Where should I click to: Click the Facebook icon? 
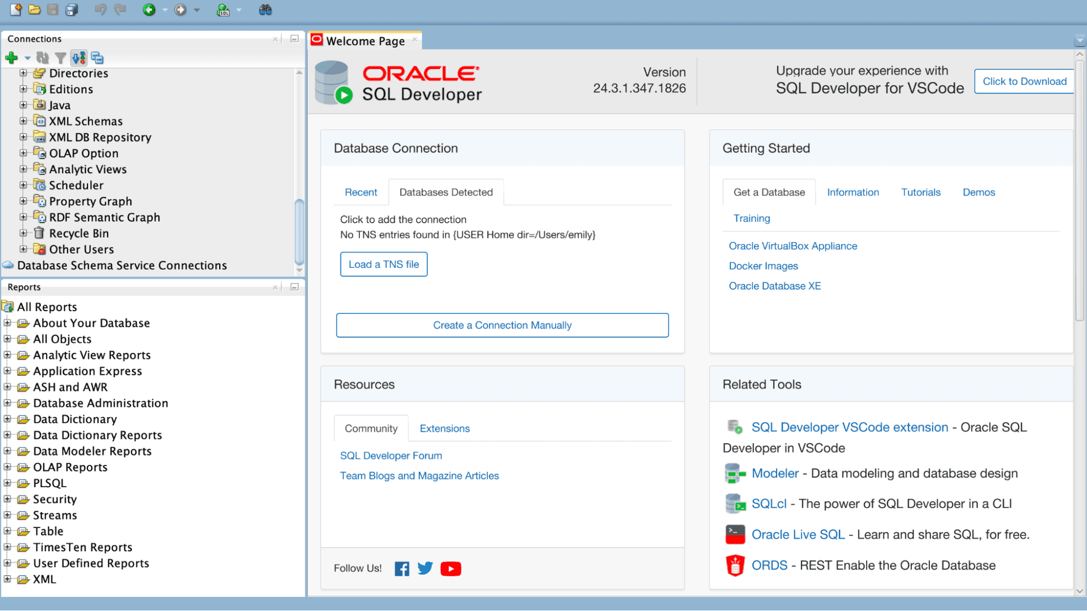[402, 569]
